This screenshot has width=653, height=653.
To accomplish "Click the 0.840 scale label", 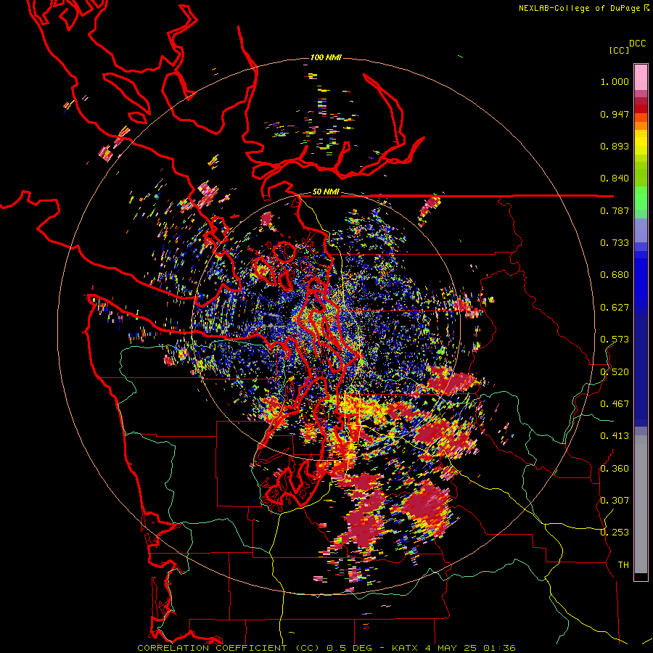I will pos(615,178).
